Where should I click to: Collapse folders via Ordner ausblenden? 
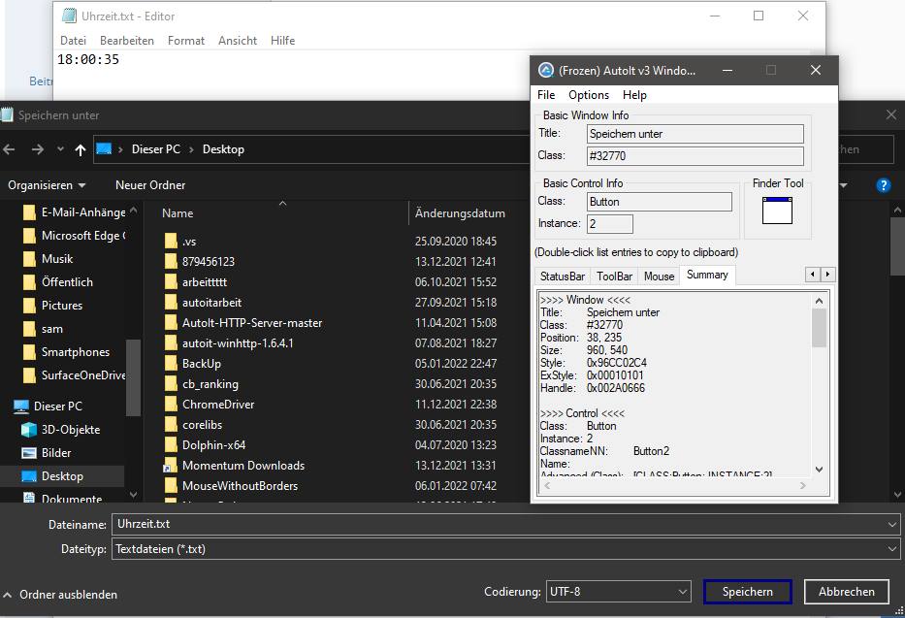pos(60,595)
